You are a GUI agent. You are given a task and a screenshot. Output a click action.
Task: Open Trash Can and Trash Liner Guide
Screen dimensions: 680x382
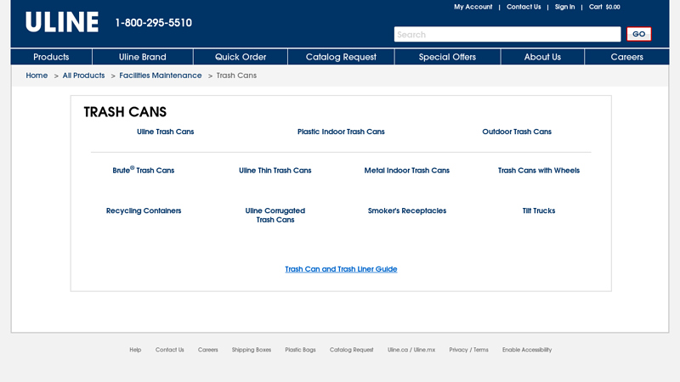341,269
